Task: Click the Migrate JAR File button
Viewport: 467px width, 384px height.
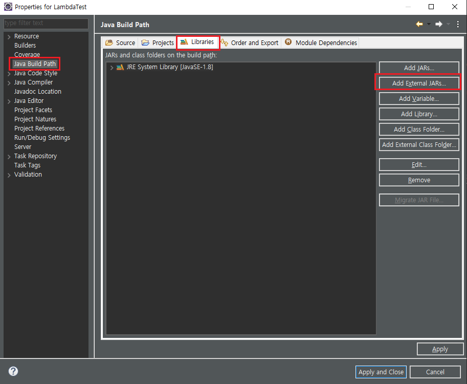Action: [419, 200]
